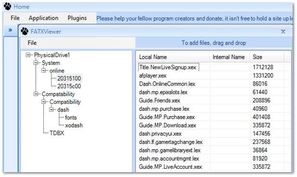
Task: Close the FATXViewer window
Action: pos(283,31)
